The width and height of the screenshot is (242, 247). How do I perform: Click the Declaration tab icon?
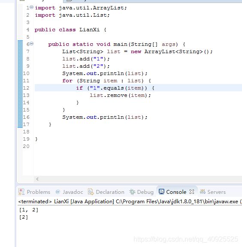pyautogui.click(x=91, y=192)
